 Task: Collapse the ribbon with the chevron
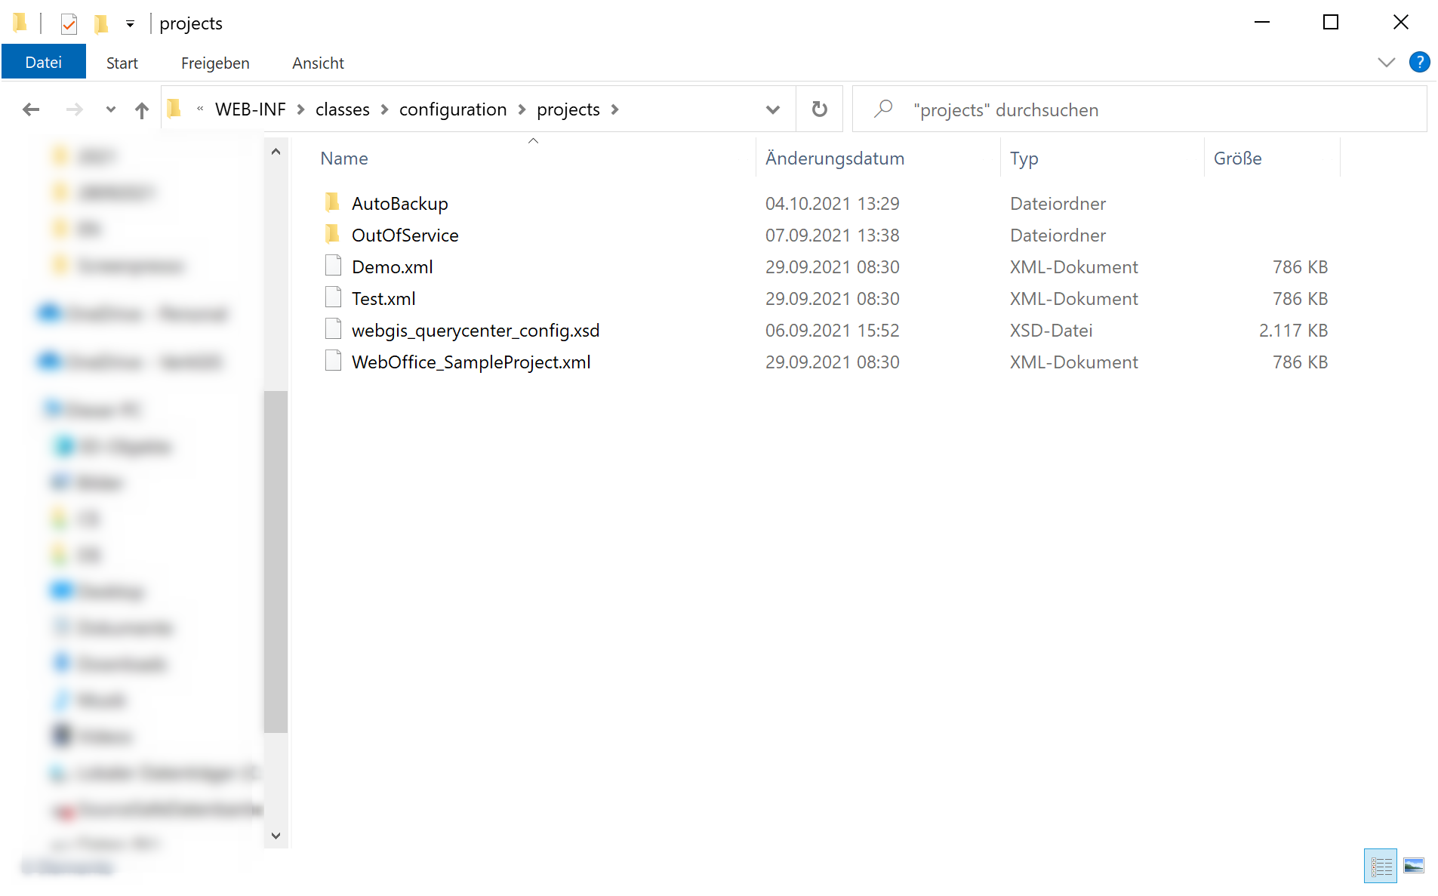click(x=1387, y=62)
